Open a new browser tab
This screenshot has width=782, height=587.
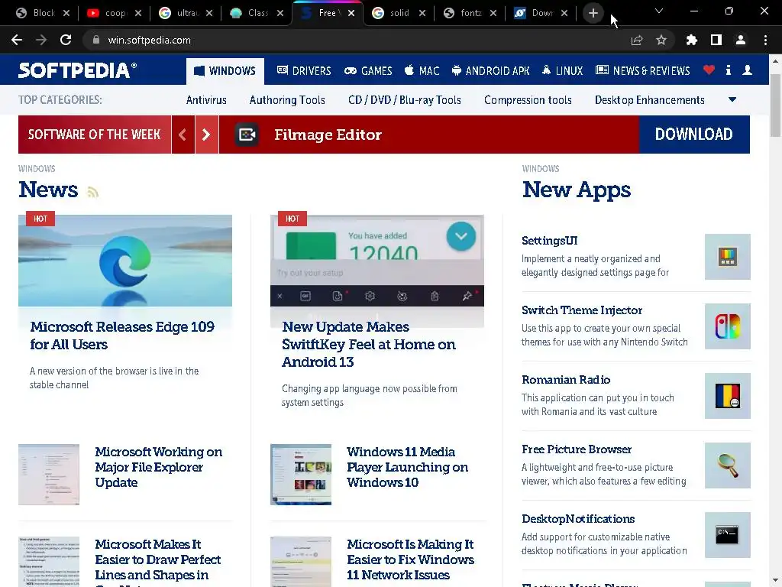pyautogui.click(x=593, y=13)
